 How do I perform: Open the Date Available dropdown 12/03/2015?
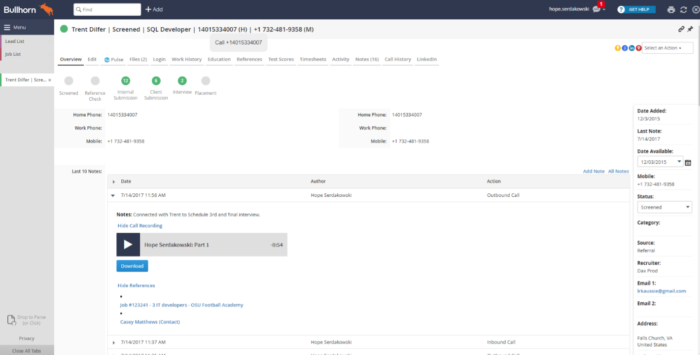[x=660, y=162]
